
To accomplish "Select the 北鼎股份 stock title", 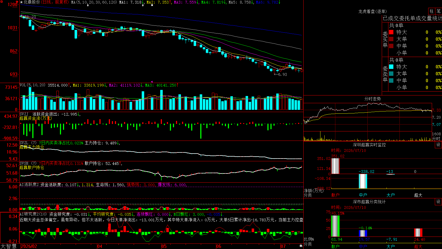I will click(31, 2).
